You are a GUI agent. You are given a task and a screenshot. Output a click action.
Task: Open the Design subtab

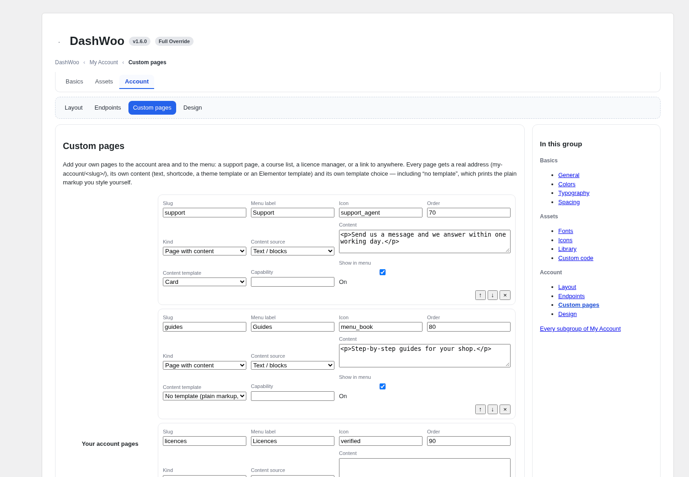click(193, 108)
